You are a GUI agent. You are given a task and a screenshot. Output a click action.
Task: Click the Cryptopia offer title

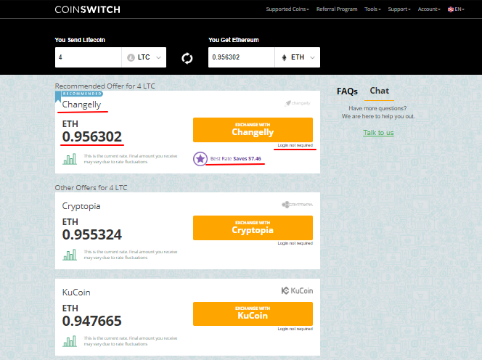(x=81, y=206)
